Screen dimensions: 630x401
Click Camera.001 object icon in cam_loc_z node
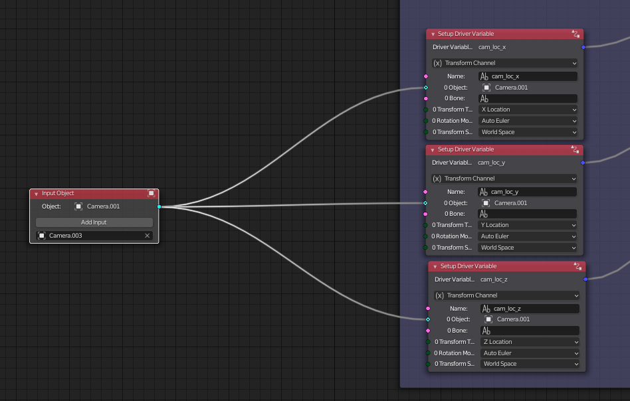click(488, 319)
